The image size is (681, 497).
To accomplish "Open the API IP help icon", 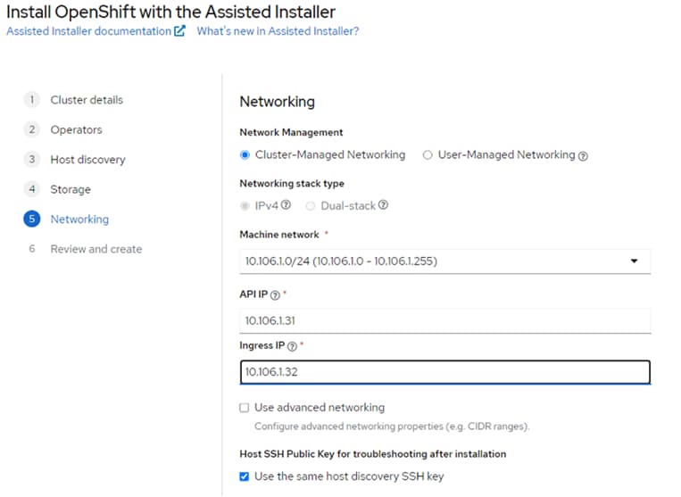I will point(275,295).
